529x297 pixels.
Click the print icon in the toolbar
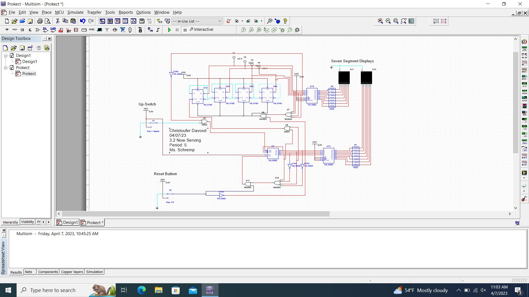(40, 21)
